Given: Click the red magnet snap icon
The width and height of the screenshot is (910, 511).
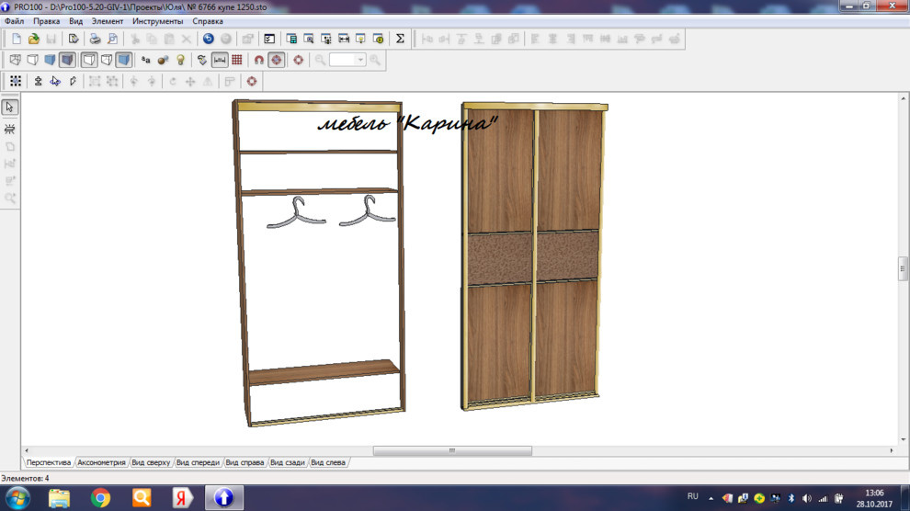Looking at the screenshot, I should click(x=259, y=60).
